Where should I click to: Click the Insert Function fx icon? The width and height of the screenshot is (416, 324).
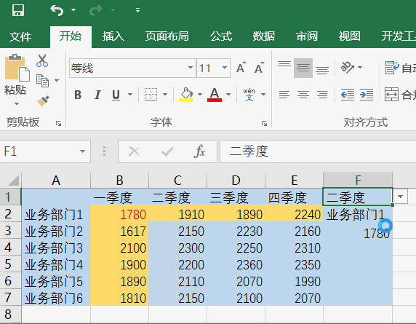(x=199, y=151)
